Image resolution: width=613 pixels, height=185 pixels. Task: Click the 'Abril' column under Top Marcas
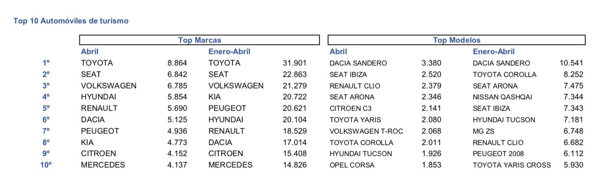(x=90, y=52)
